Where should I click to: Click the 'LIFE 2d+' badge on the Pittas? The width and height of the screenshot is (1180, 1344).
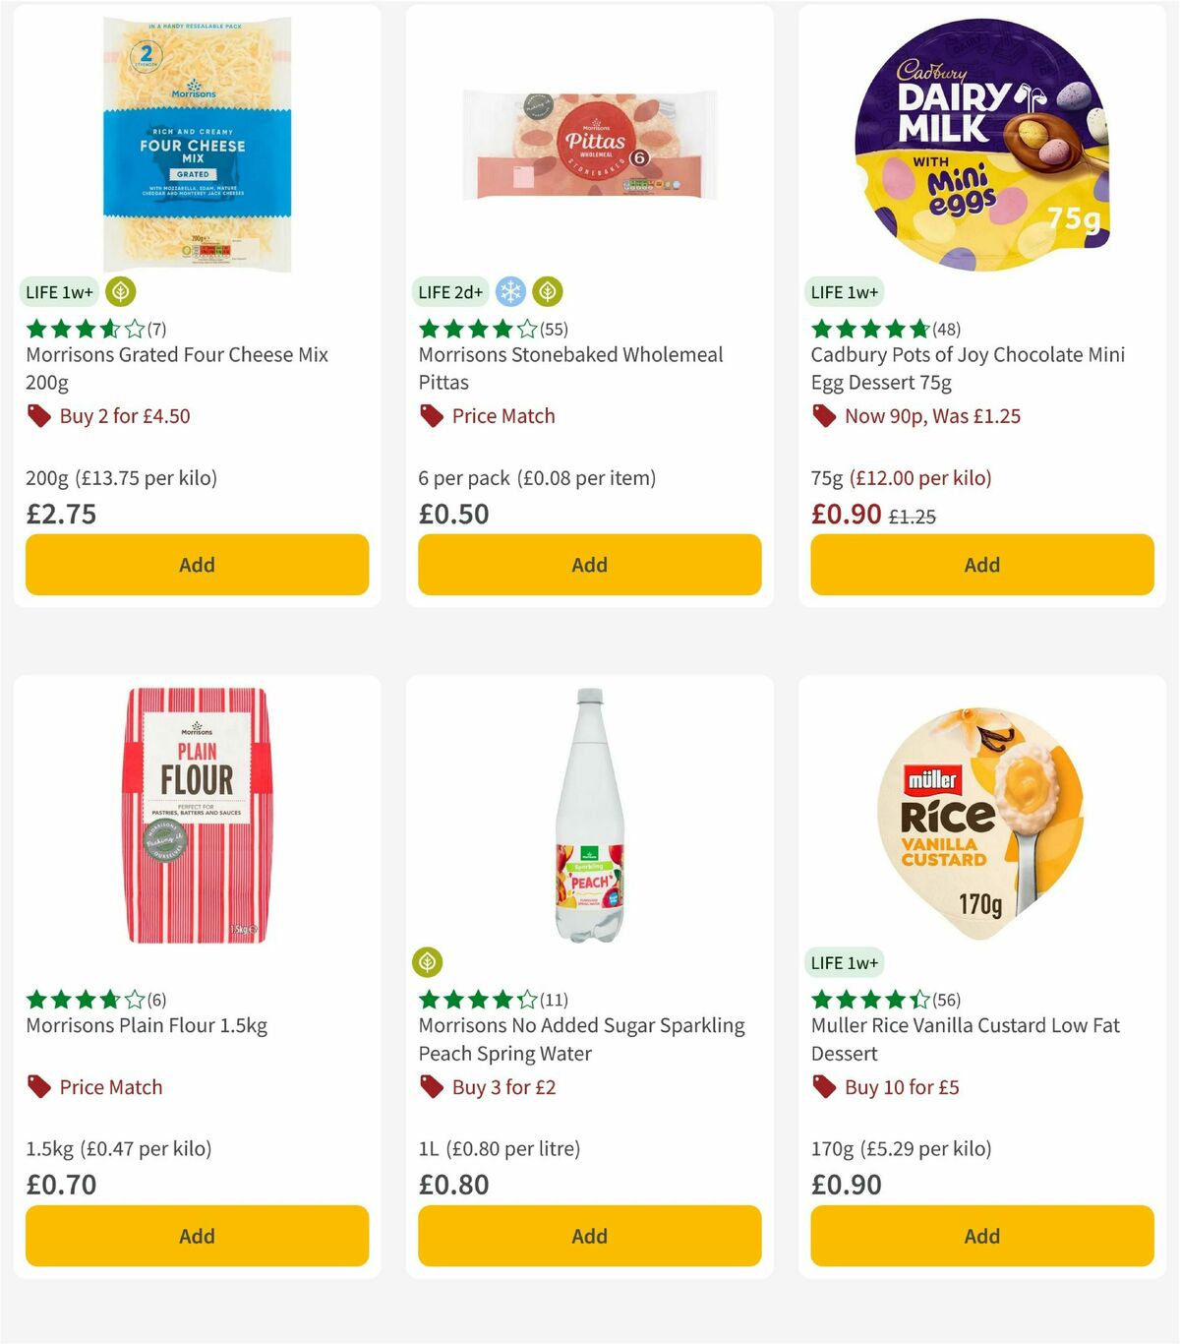coord(449,292)
